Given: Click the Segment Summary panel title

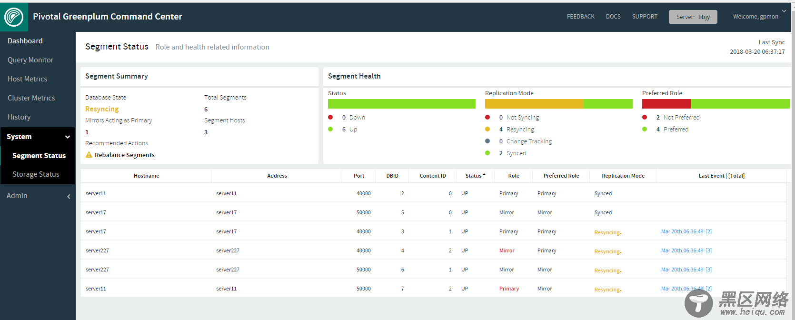Looking at the screenshot, I should [x=117, y=76].
